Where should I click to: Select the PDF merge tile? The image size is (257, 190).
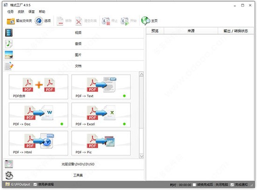pos(38,87)
